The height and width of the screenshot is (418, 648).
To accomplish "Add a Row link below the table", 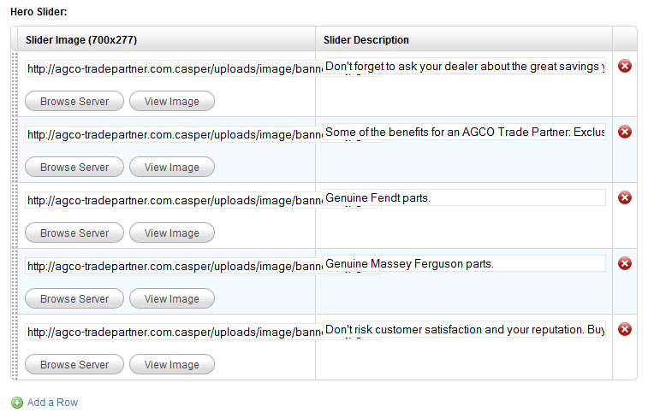I will point(52,403).
